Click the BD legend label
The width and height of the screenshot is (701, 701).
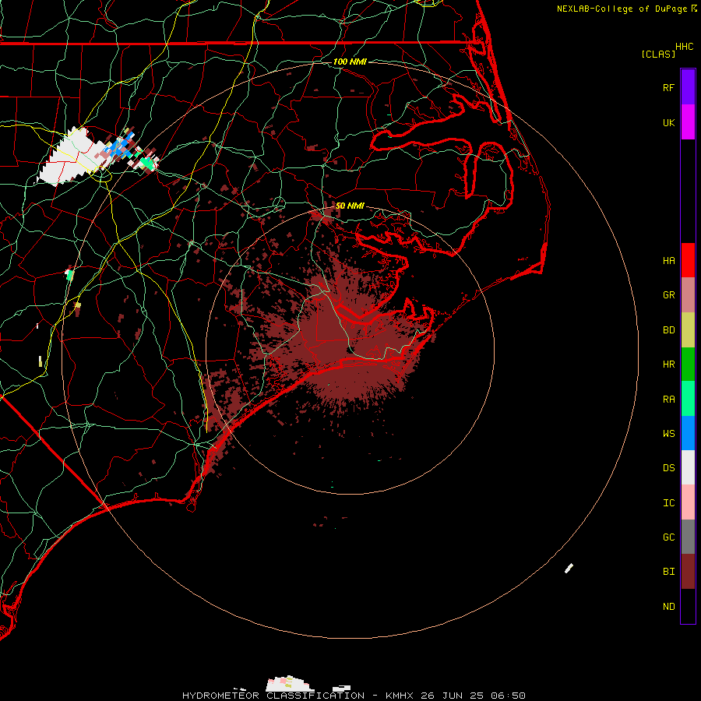click(x=668, y=330)
